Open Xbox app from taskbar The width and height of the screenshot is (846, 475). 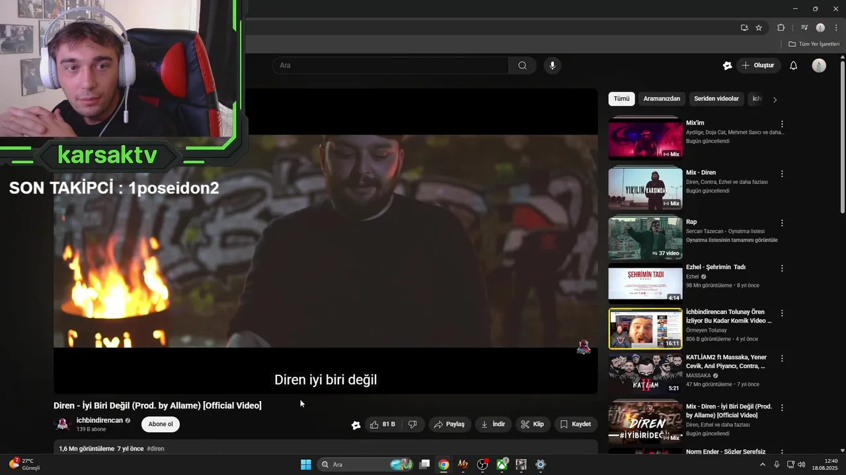coord(502,464)
